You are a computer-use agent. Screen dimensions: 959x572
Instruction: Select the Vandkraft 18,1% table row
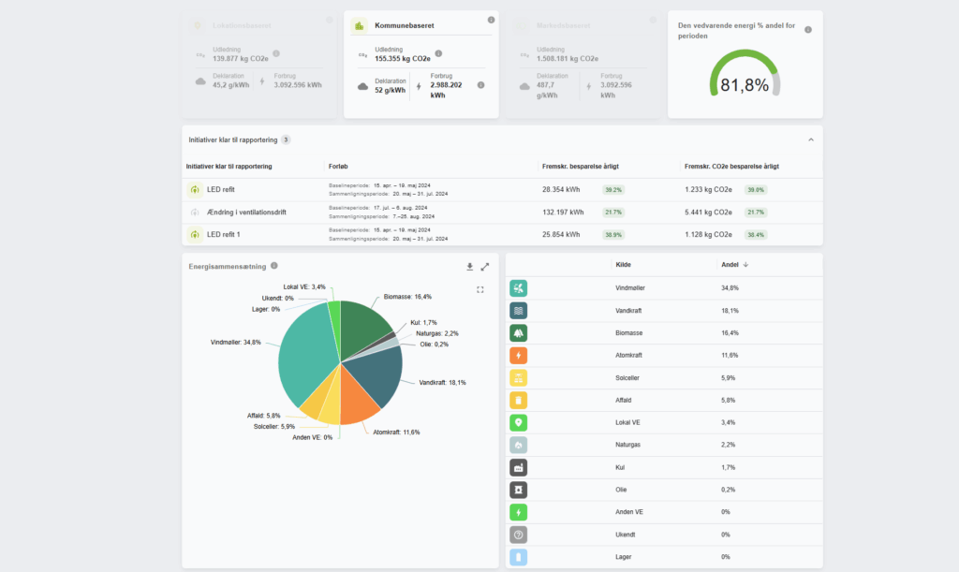tap(664, 311)
